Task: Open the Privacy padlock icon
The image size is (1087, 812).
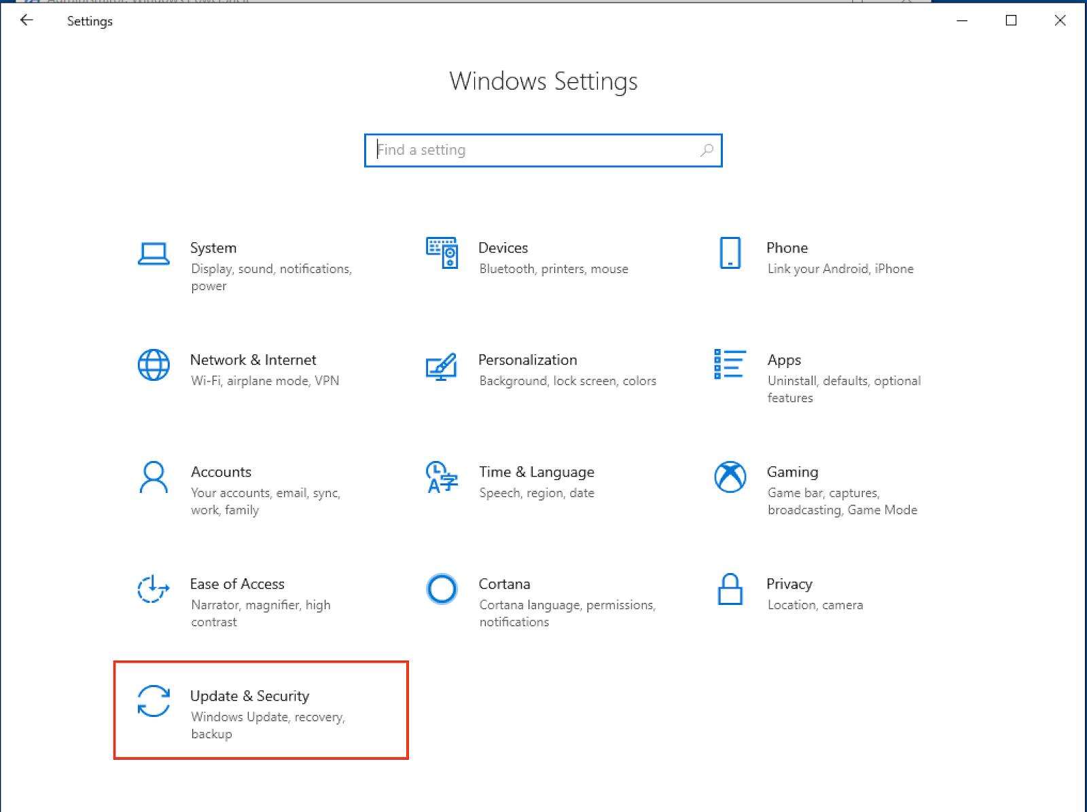Action: tap(730, 589)
